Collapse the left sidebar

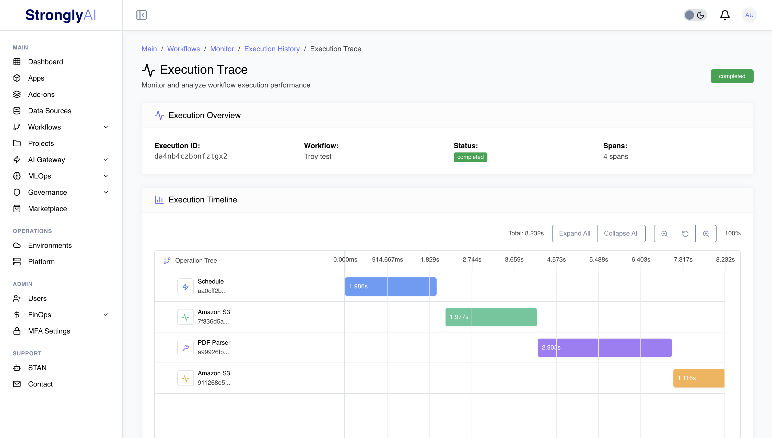(142, 15)
